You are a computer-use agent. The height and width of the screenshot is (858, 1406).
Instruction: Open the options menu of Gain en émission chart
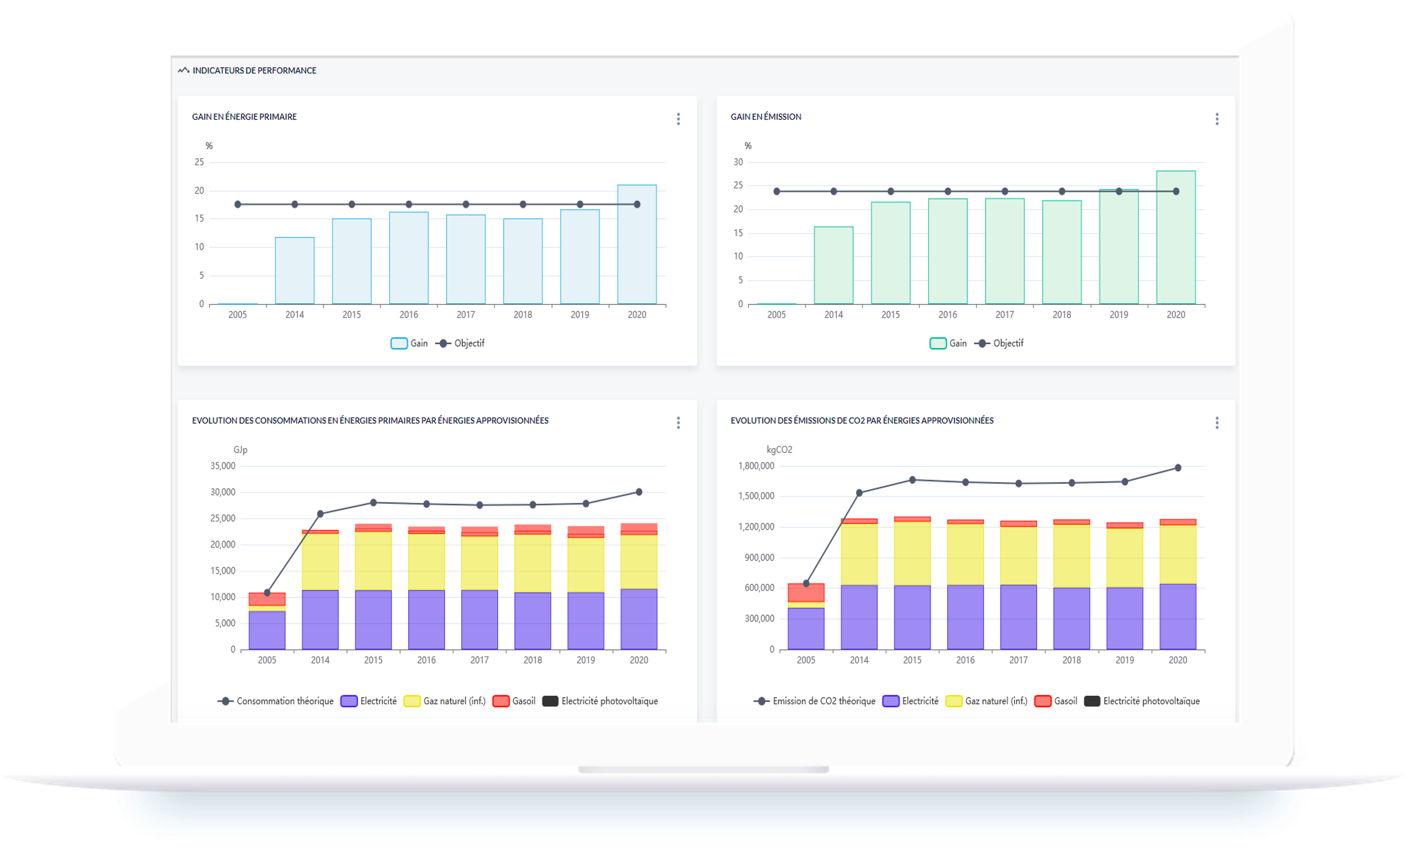(1216, 119)
